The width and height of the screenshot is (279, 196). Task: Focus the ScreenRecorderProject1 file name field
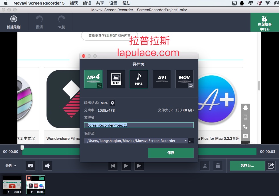139,125
